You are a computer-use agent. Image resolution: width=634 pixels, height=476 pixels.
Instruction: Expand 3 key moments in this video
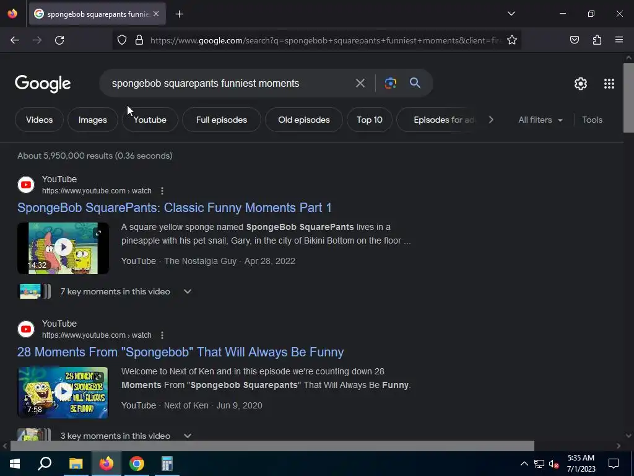point(106,436)
